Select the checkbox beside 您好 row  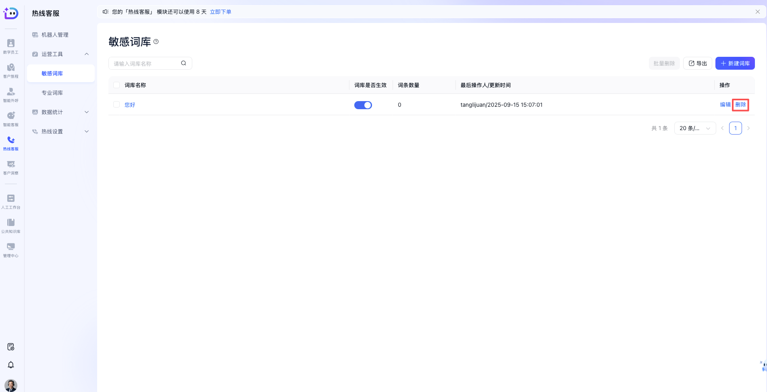pos(116,104)
